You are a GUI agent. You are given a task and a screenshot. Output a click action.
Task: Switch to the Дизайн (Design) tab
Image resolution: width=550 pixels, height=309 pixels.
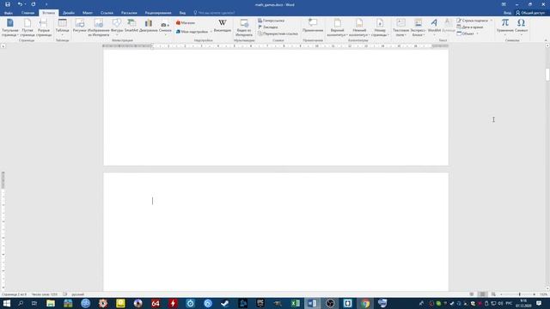tap(69, 13)
